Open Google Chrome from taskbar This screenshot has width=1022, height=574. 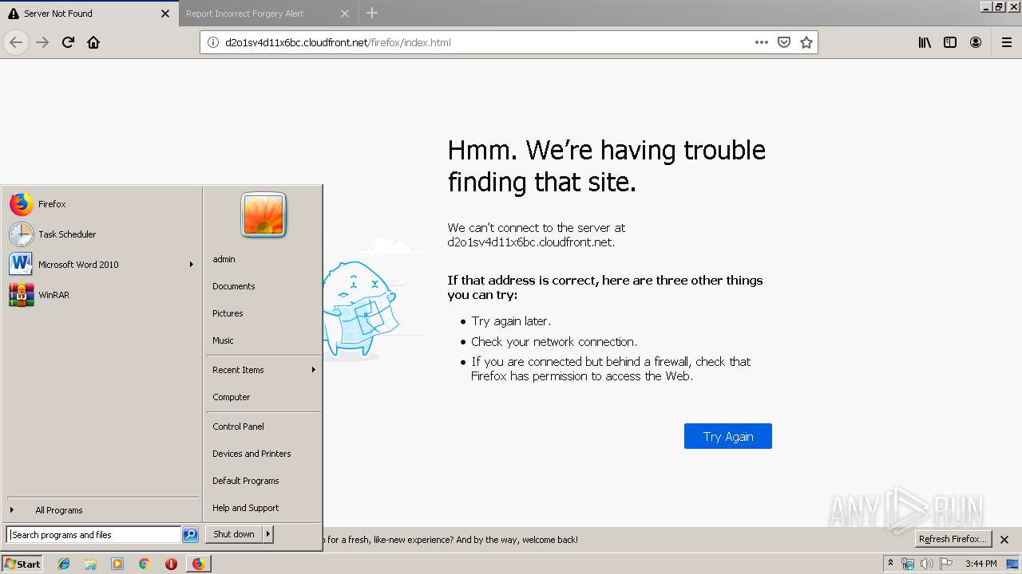144,564
